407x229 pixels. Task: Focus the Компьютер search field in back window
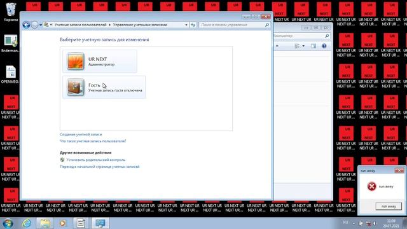tap(298, 36)
